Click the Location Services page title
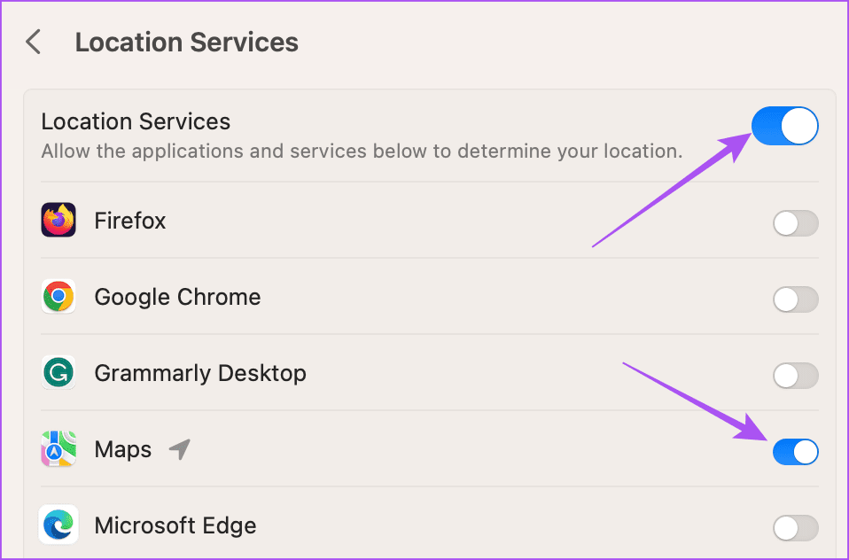The height and width of the screenshot is (560, 849). (187, 43)
